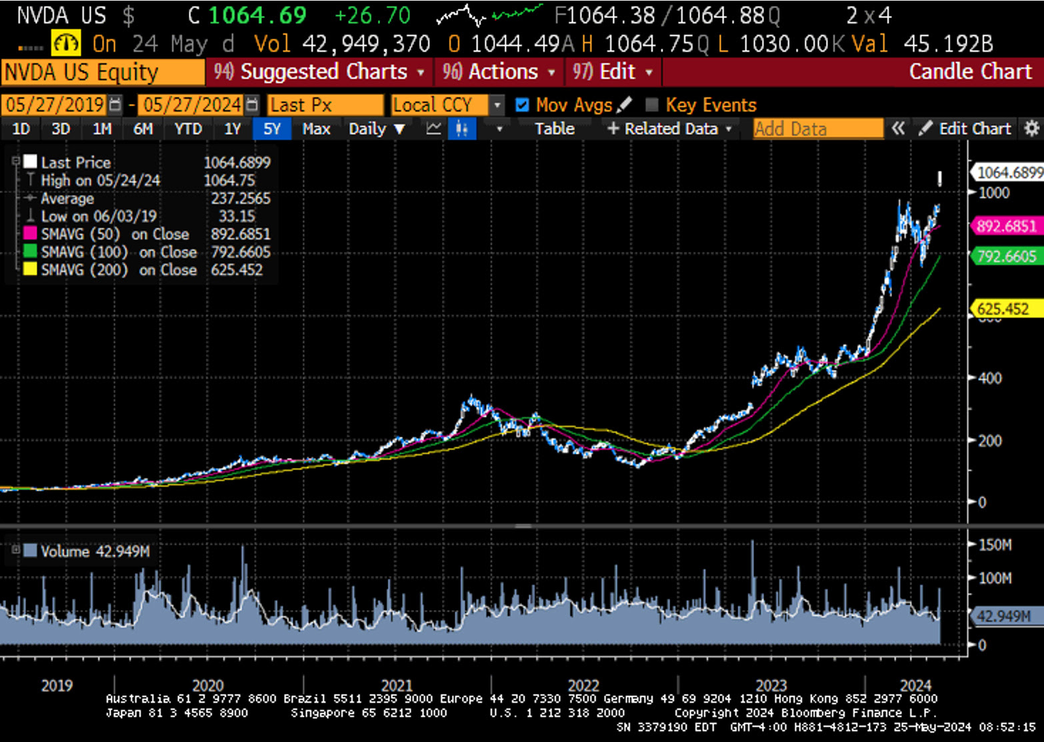Collapse the price legend box toggle
Viewport: 1044px width, 742px height.
pyautogui.click(x=15, y=161)
